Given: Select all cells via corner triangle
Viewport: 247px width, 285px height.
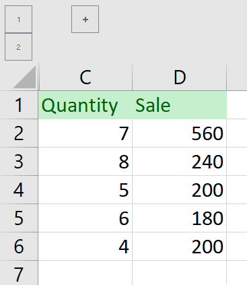Looking at the screenshot, I should (24, 77).
